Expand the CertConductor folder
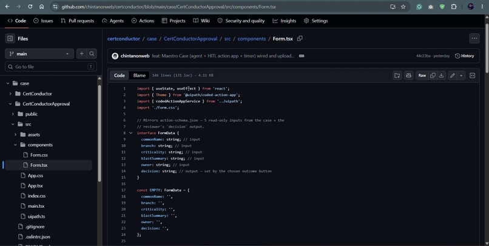 (x=10, y=94)
